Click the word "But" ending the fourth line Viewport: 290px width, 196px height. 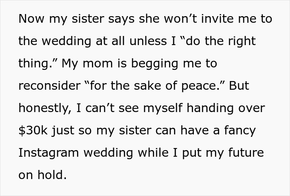point(239,86)
